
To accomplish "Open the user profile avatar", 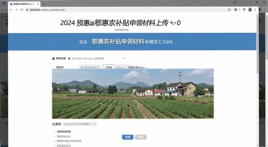I will pyautogui.click(x=250, y=10).
